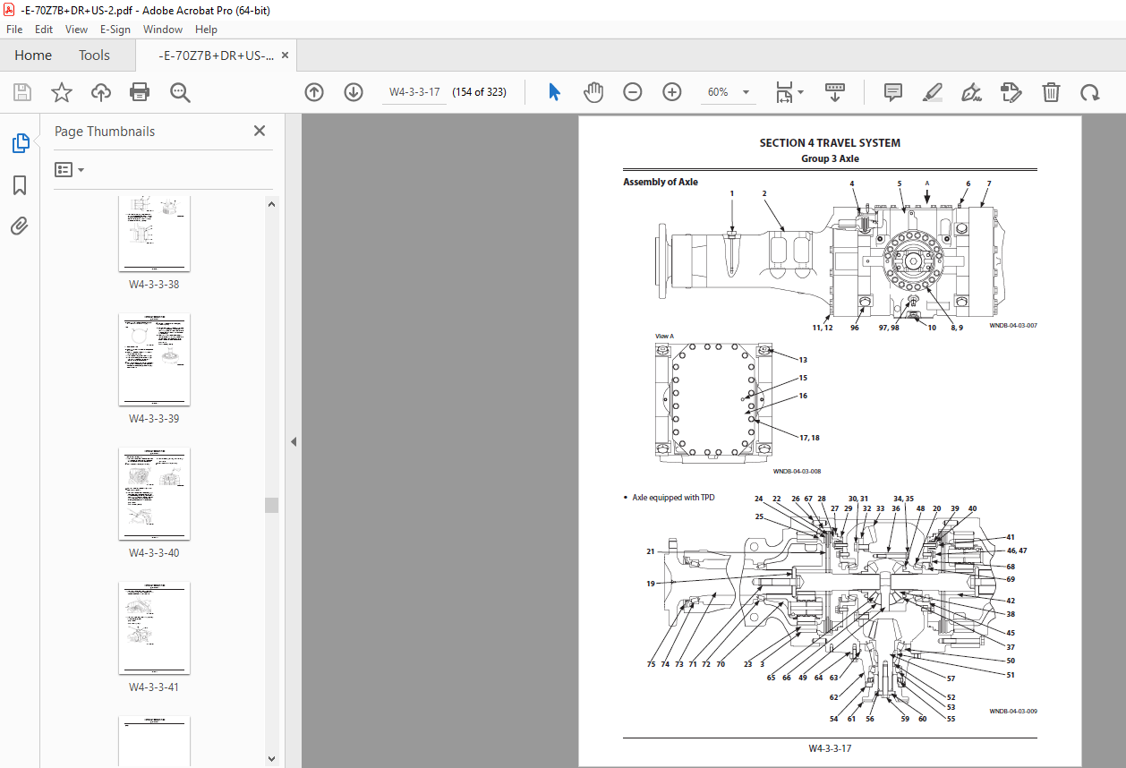The width and height of the screenshot is (1126, 768).
Task: Click figure code 'WNDB-04-03-007'
Action: coord(1013,326)
